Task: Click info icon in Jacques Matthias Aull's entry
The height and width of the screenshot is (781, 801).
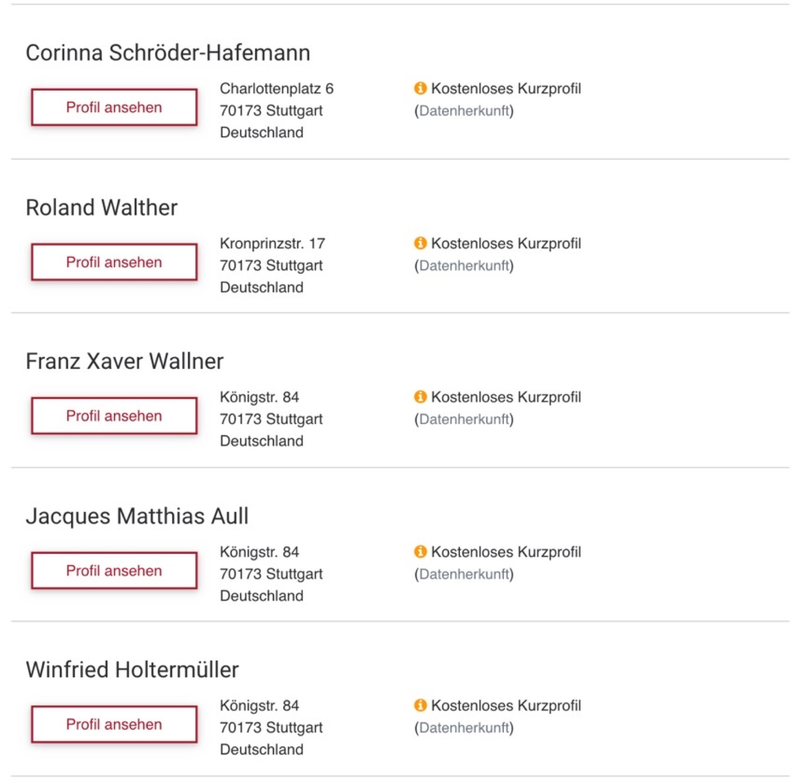Action: pos(420,552)
